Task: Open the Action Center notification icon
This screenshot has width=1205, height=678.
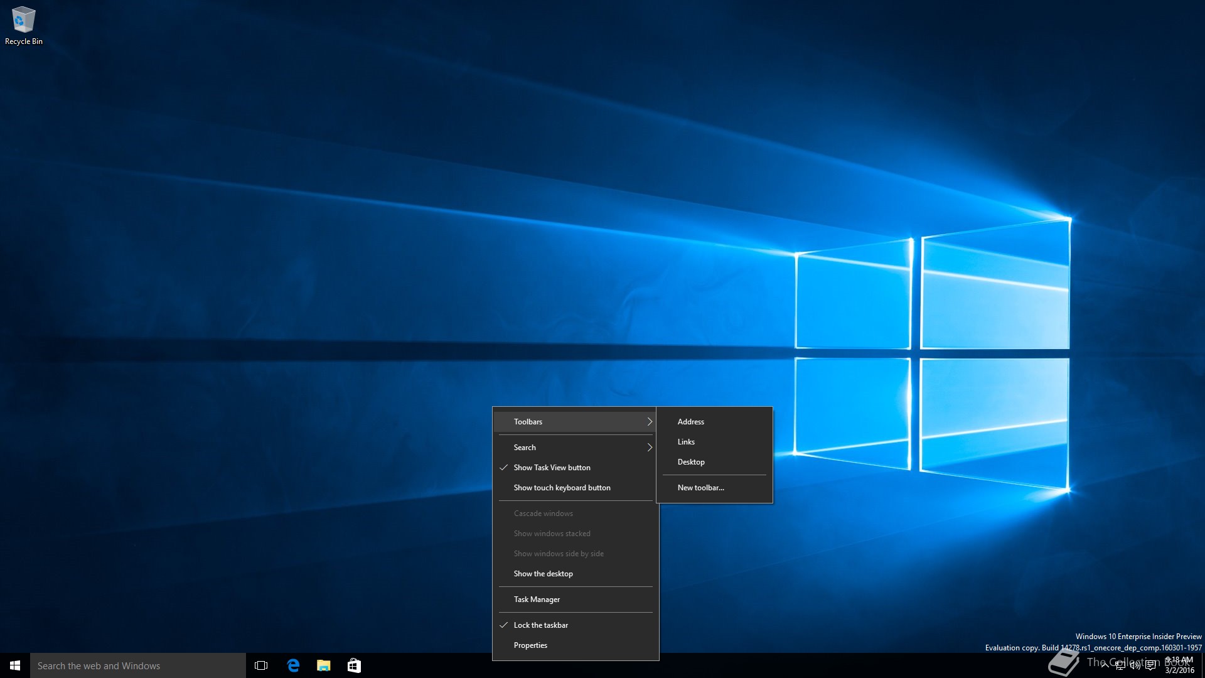Action: pos(1150,665)
